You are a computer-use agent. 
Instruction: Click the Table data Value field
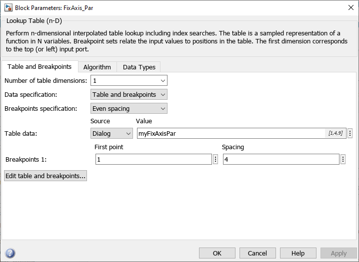click(230, 133)
